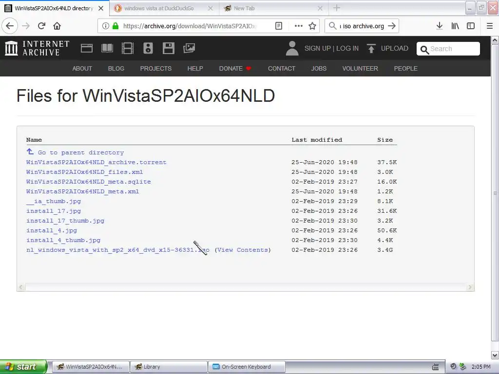The height and width of the screenshot is (374, 499).
Task: Click the user avatar icon
Action: 292,48
